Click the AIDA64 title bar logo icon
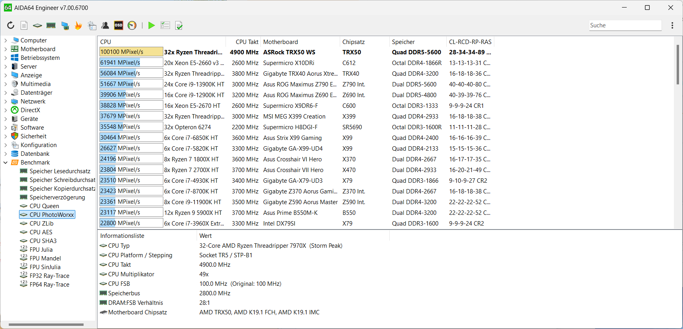This screenshot has width=683, height=329. point(8,8)
